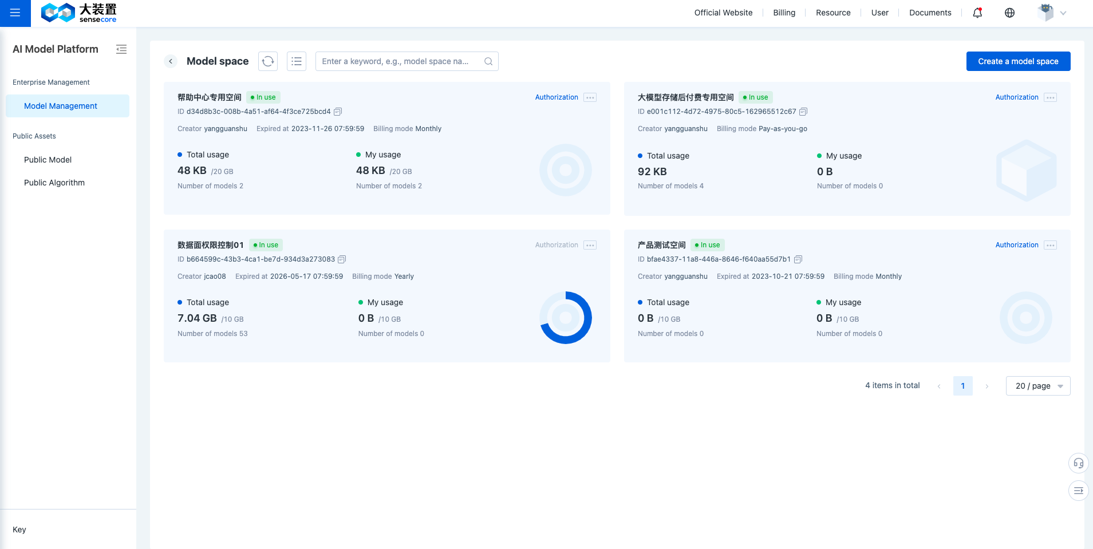Go to the previous page arrow
This screenshot has height=549, width=1093.
pos(939,386)
